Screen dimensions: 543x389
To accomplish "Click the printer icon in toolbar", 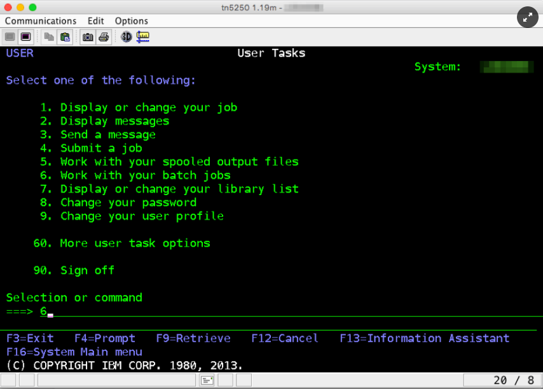I will 103,37.
